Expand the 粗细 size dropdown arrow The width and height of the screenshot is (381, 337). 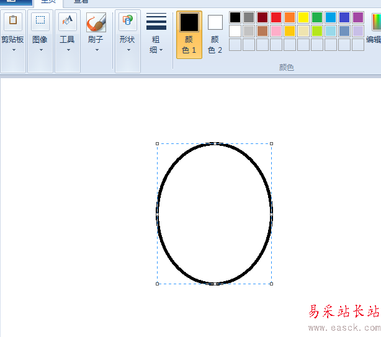[161, 50]
